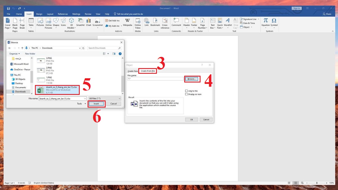
Task: Click the Browse... button
Action: [192, 79]
